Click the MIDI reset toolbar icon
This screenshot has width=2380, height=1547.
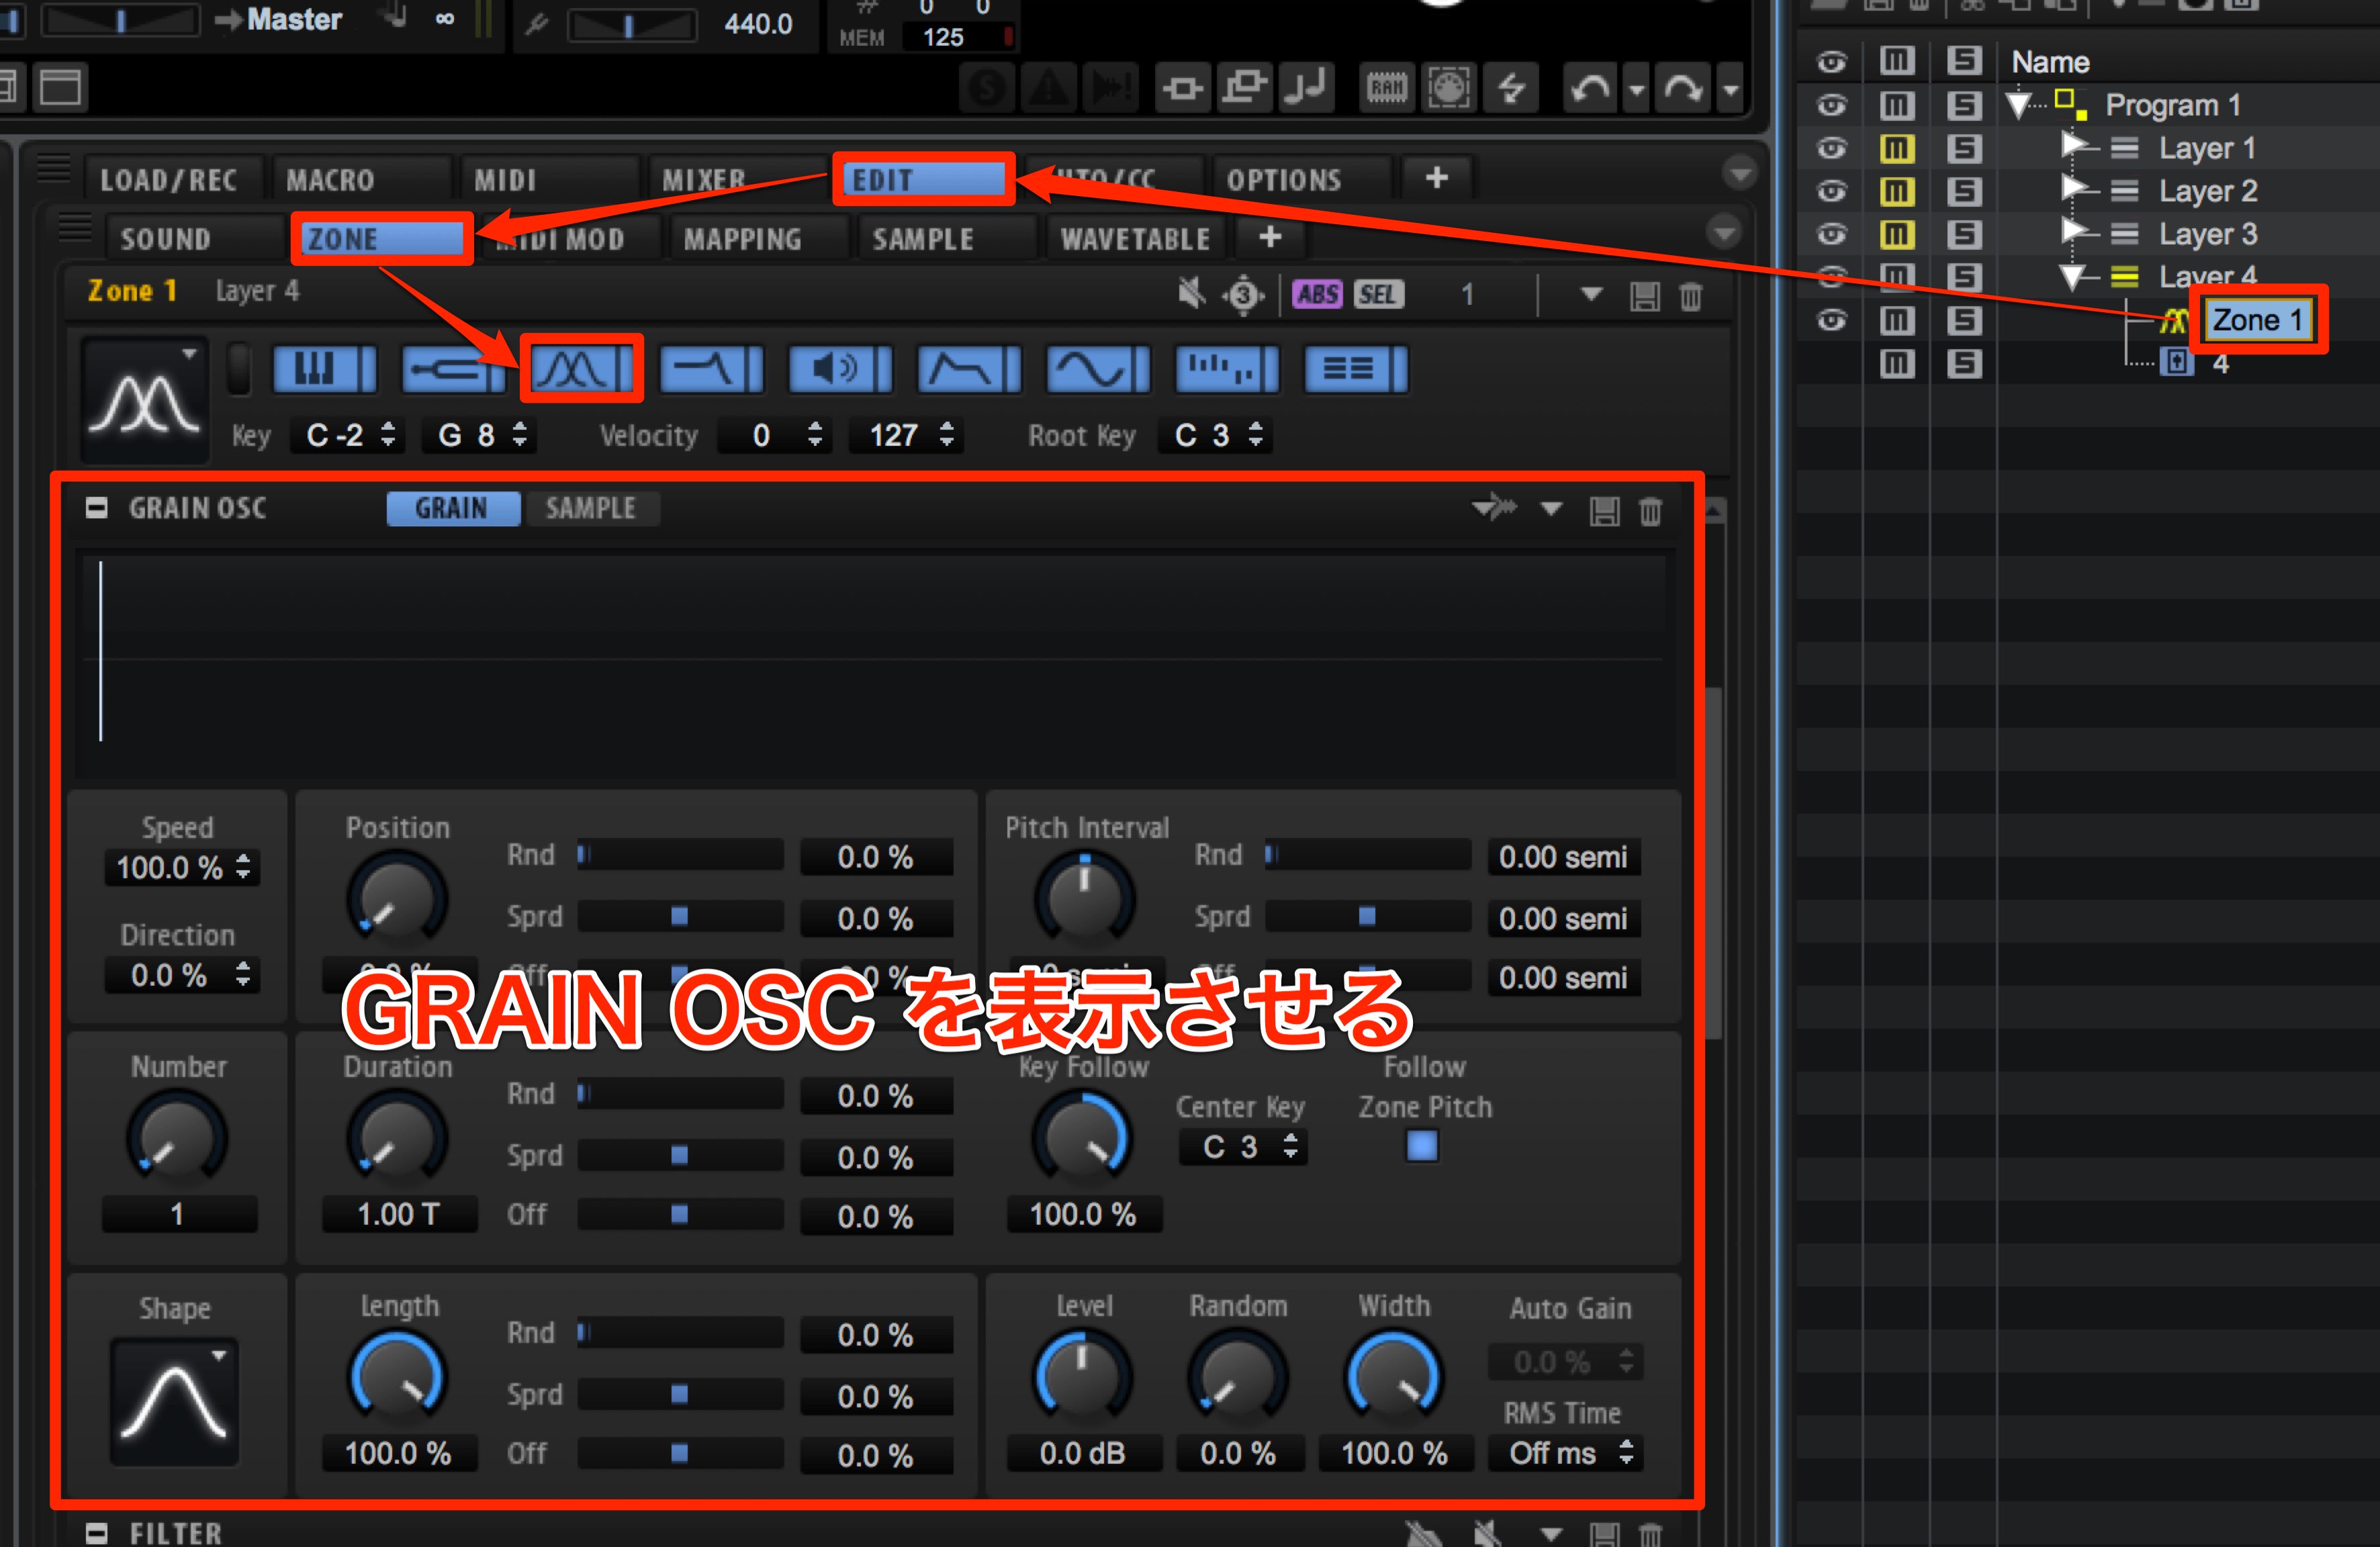point(1448,88)
